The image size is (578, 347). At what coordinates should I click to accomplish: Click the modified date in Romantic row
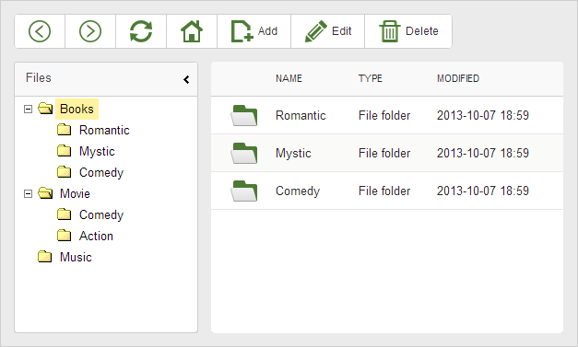point(483,116)
